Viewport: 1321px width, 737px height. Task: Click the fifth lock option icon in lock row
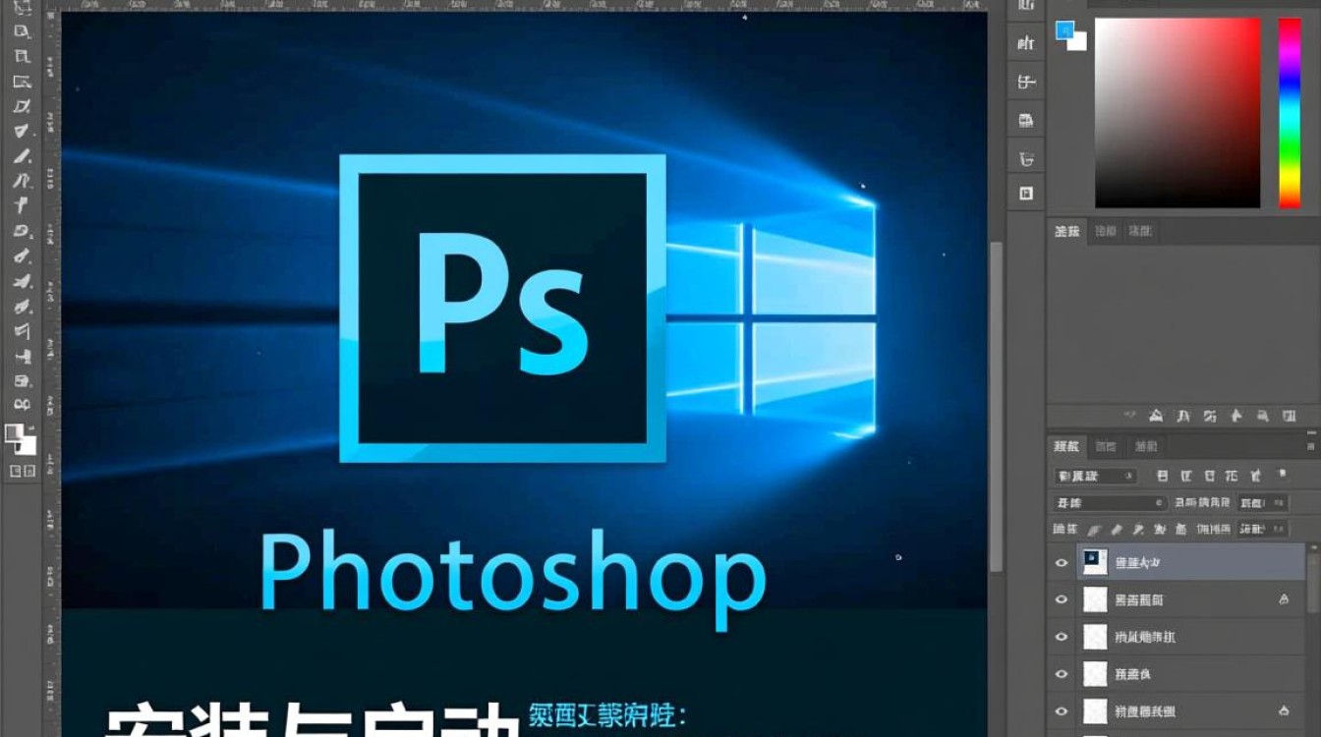[1181, 530]
